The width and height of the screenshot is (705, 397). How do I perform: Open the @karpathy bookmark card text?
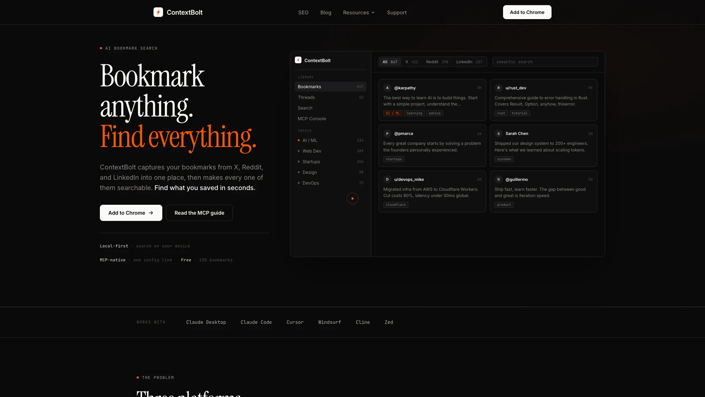pyautogui.click(x=430, y=101)
